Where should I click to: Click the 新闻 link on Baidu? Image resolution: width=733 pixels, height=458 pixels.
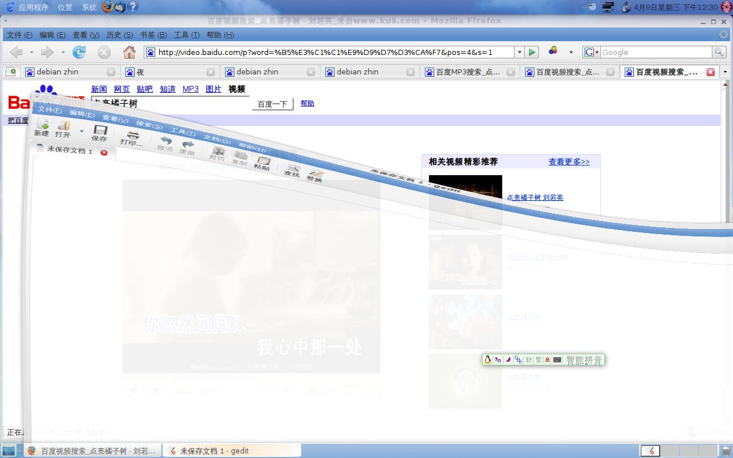[99, 89]
